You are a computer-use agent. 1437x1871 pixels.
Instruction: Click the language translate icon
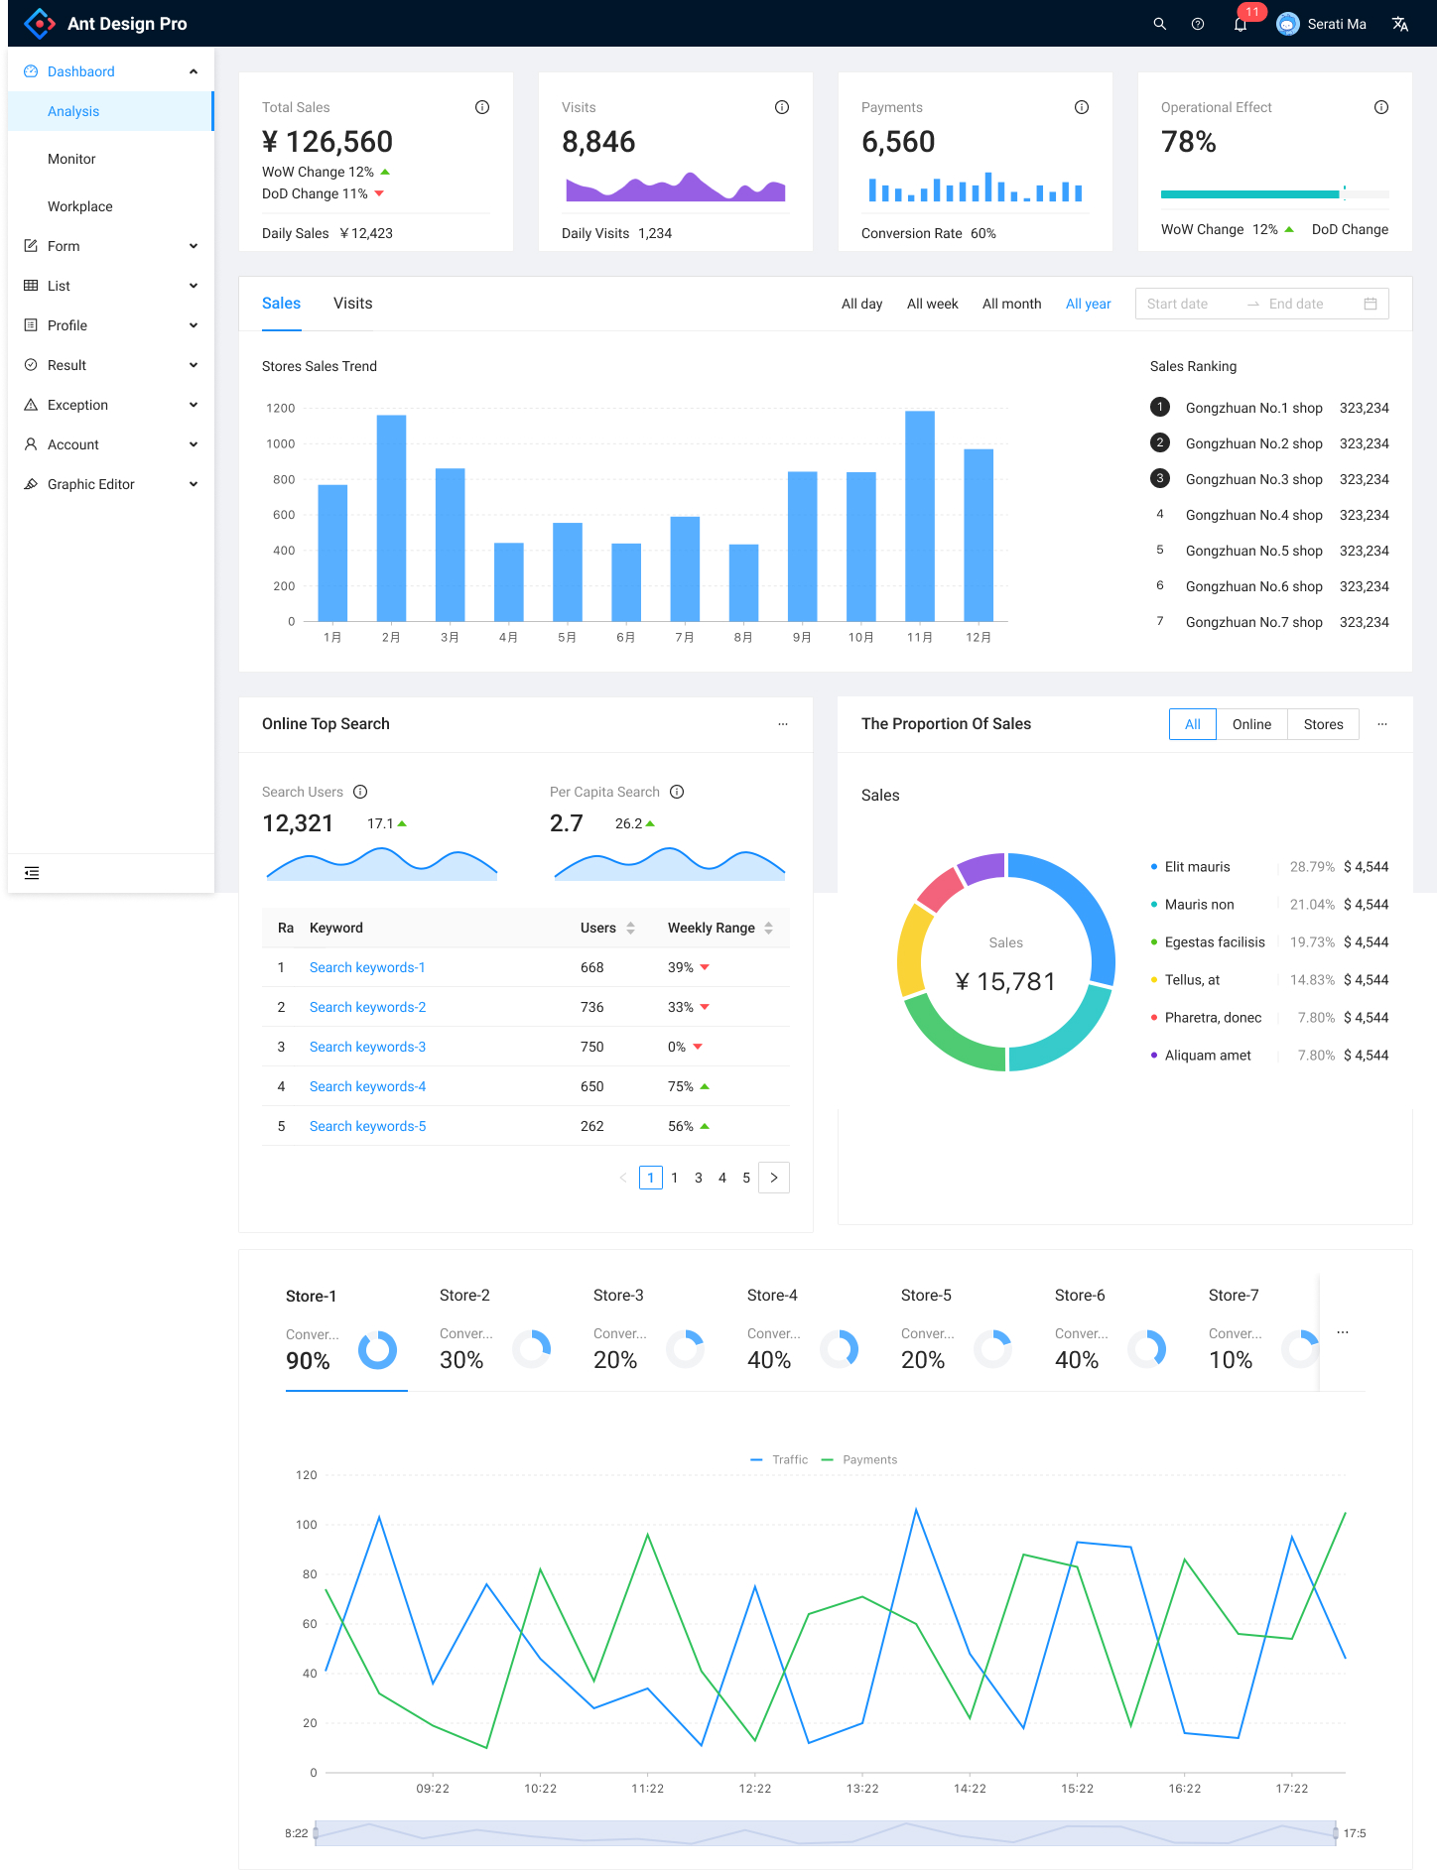[x=1399, y=24]
